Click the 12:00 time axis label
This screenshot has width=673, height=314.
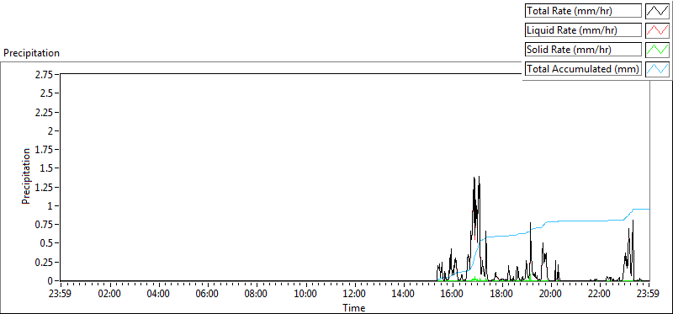pos(355,295)
